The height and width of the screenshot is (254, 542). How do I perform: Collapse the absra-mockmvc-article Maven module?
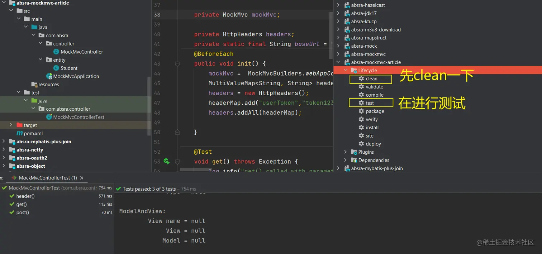point(338,62)
